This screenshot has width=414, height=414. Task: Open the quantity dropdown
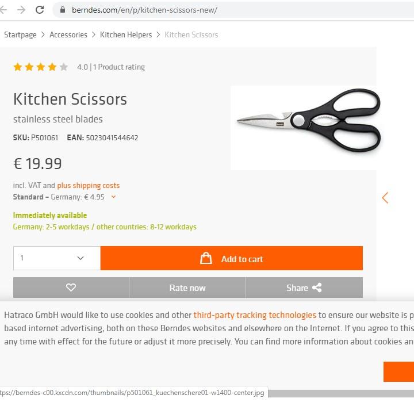point(57,258)
